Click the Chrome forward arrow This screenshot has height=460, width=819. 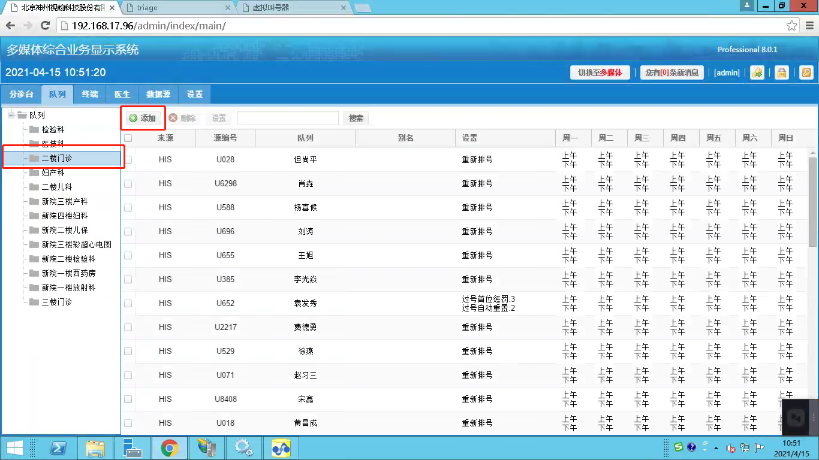point(28,26)
